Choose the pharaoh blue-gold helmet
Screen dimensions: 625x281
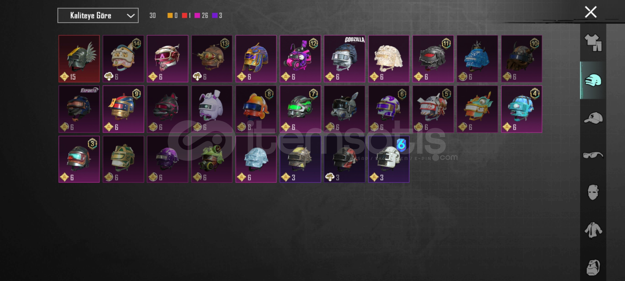[256, 59]
